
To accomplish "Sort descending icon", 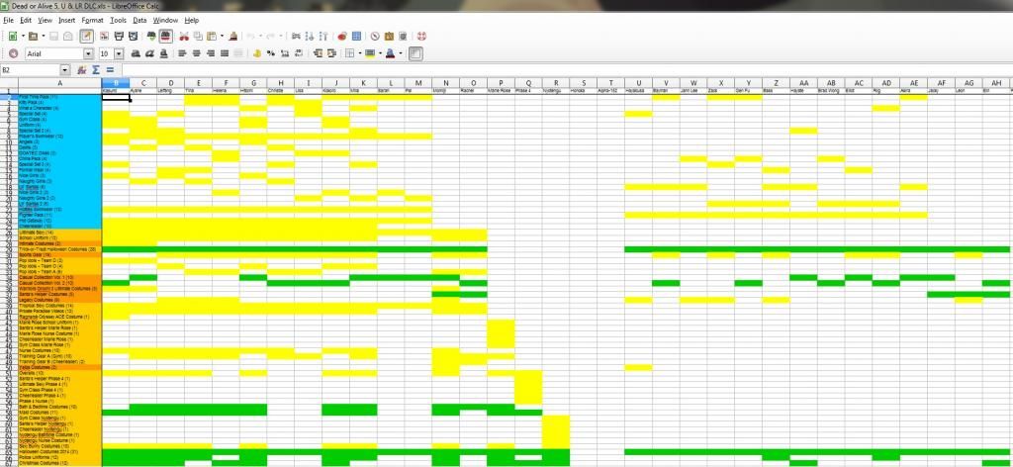I will click(x=323, y=37).
